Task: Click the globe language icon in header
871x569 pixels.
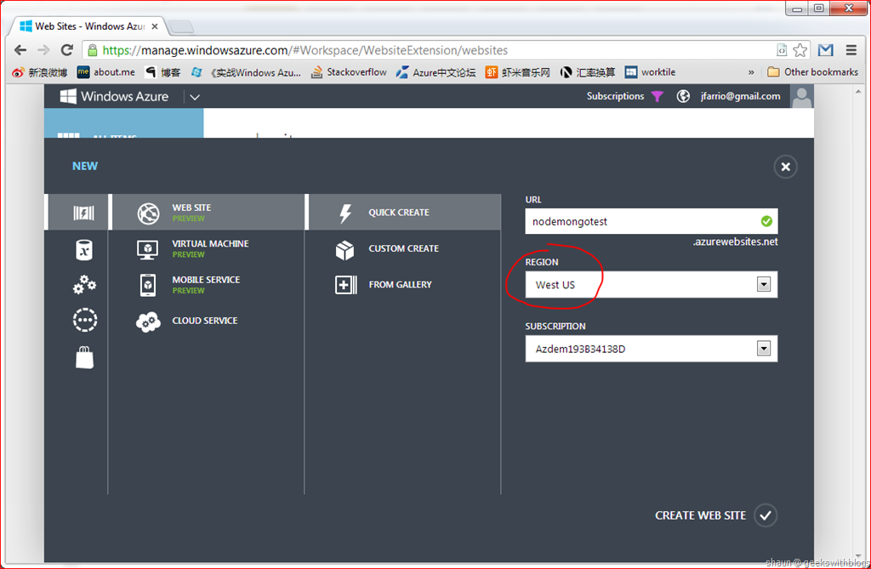Action: coord(683,96)
